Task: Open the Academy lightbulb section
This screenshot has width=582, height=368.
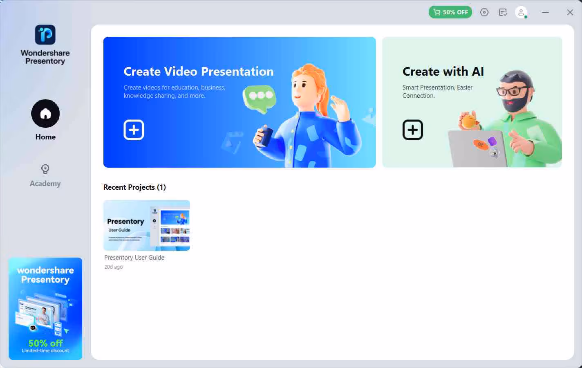Action: (45, 169)
